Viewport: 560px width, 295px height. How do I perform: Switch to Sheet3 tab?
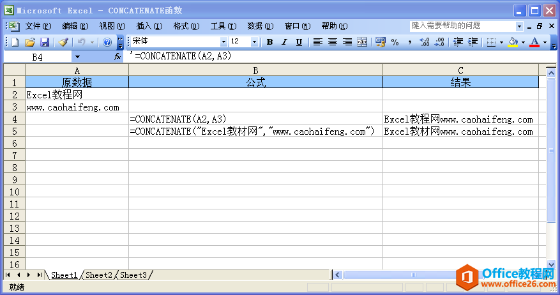[x=133, y=275]
